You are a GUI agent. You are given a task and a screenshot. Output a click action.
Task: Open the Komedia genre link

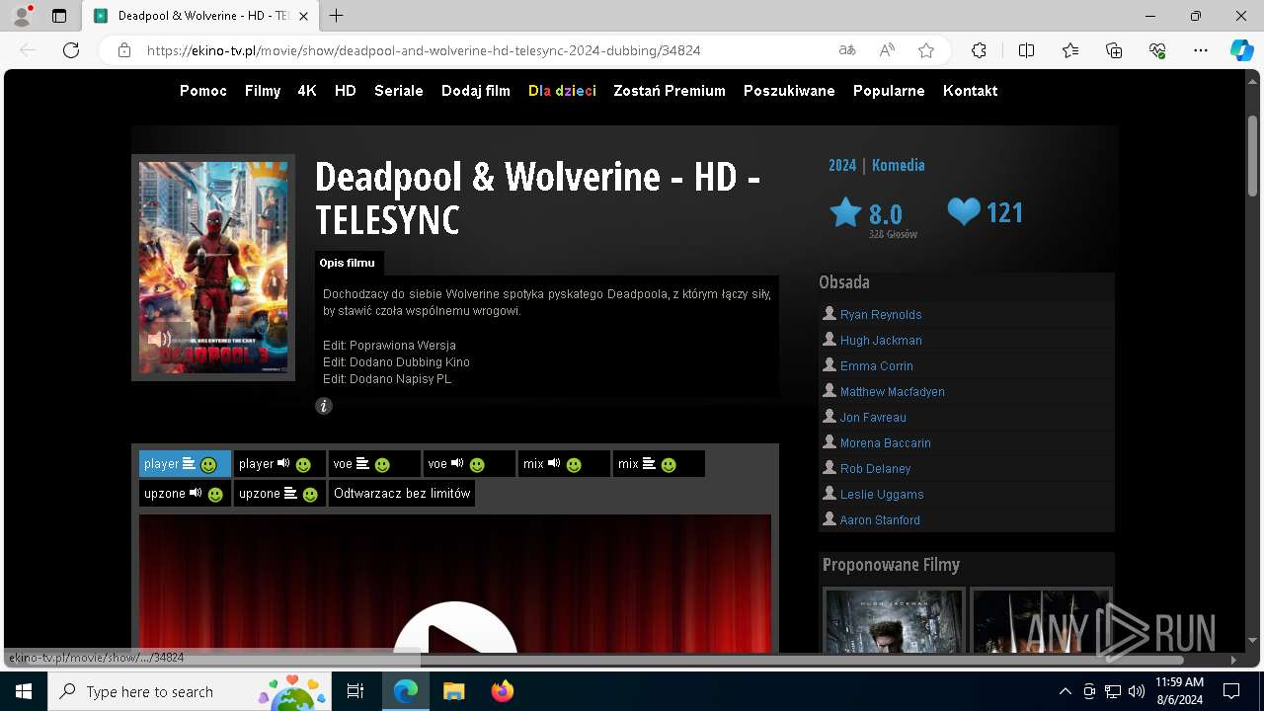click(x=898, y=166)
